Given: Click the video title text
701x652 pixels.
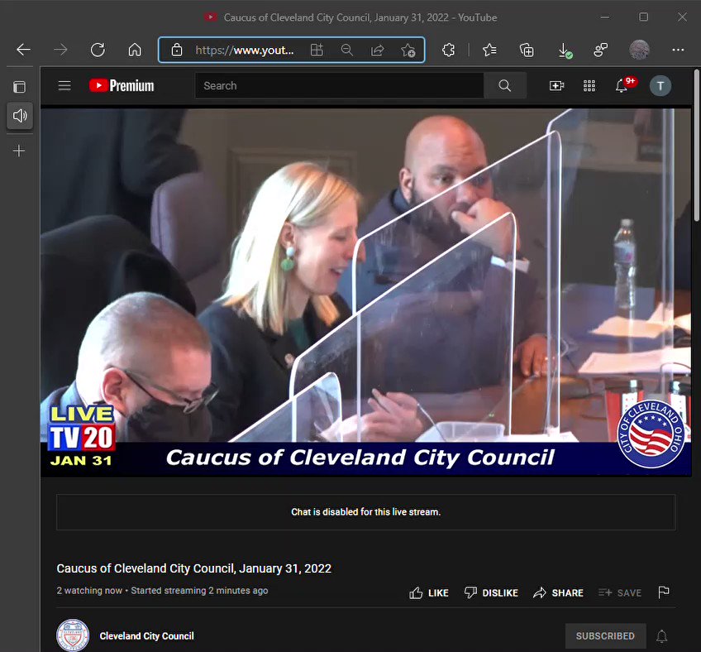Looking at the screenshot, I should [194, 568].
